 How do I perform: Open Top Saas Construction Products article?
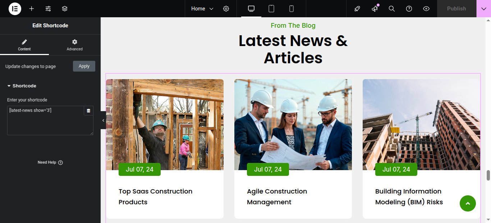pos(156,197)
